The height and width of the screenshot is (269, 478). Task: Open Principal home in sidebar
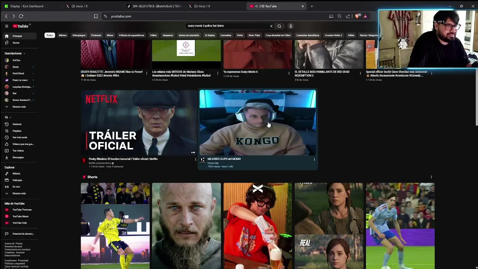21,36
